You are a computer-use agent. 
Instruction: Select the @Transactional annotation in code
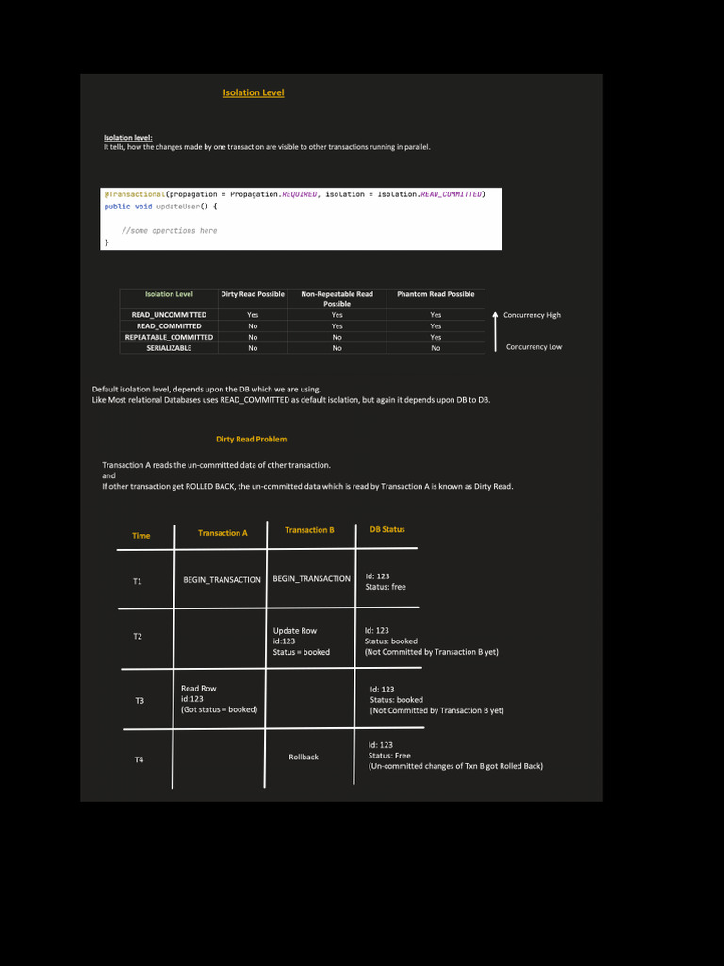pos(134,194)
